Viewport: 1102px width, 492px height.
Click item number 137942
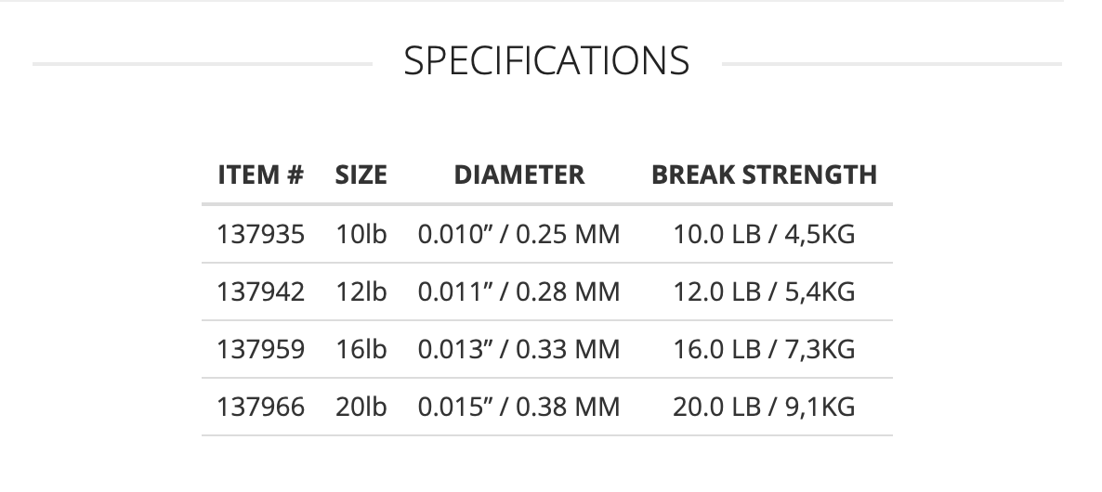[x=261, y=291]
